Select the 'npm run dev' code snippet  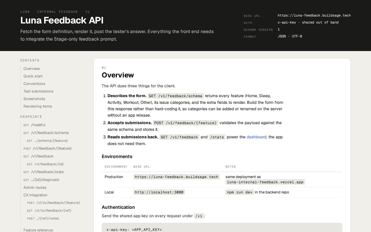[x=240, y=192]
